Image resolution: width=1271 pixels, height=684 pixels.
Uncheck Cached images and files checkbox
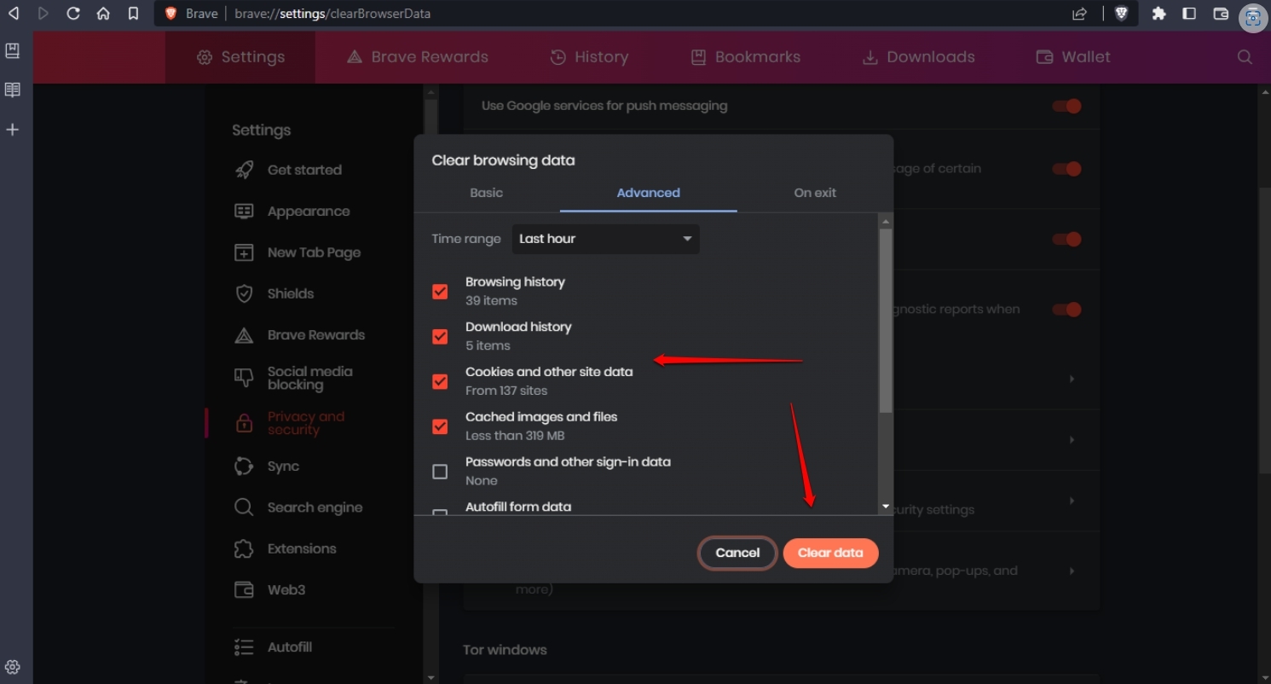click(440, 426)
